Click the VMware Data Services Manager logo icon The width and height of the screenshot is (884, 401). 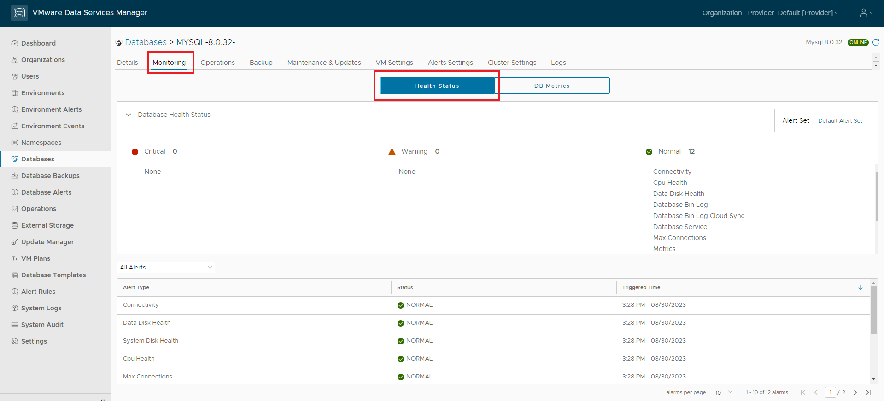point(19,13)
